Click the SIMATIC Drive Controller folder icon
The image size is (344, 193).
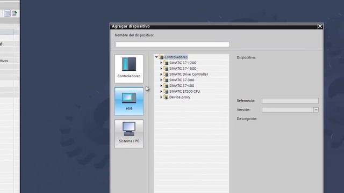(x=166, y=74)
